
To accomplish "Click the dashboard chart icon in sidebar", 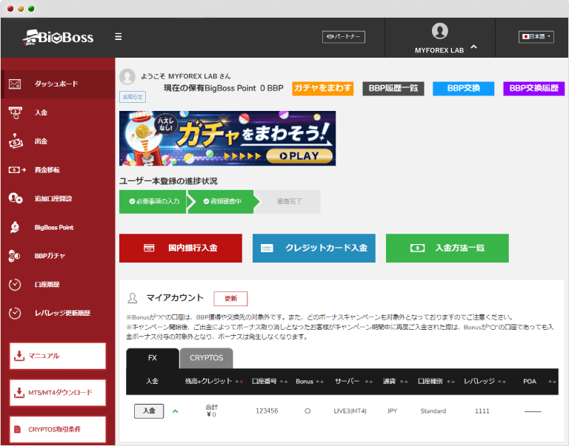I will click(15, 84).
